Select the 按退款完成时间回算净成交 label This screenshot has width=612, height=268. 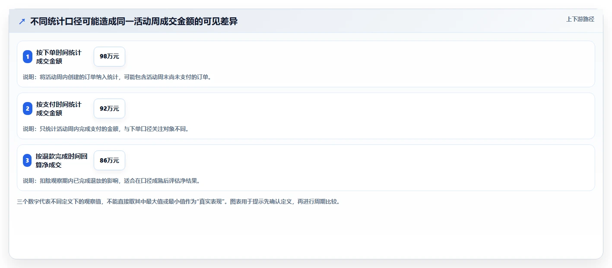tap(62, 160)
